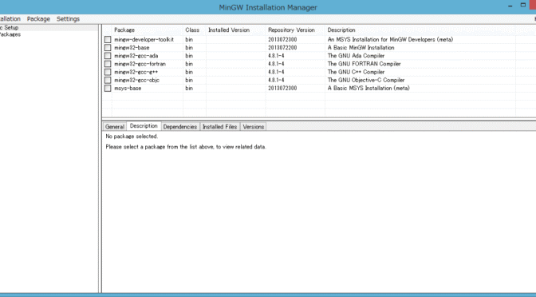
Task: Open the Package menu
Action: 38,19
